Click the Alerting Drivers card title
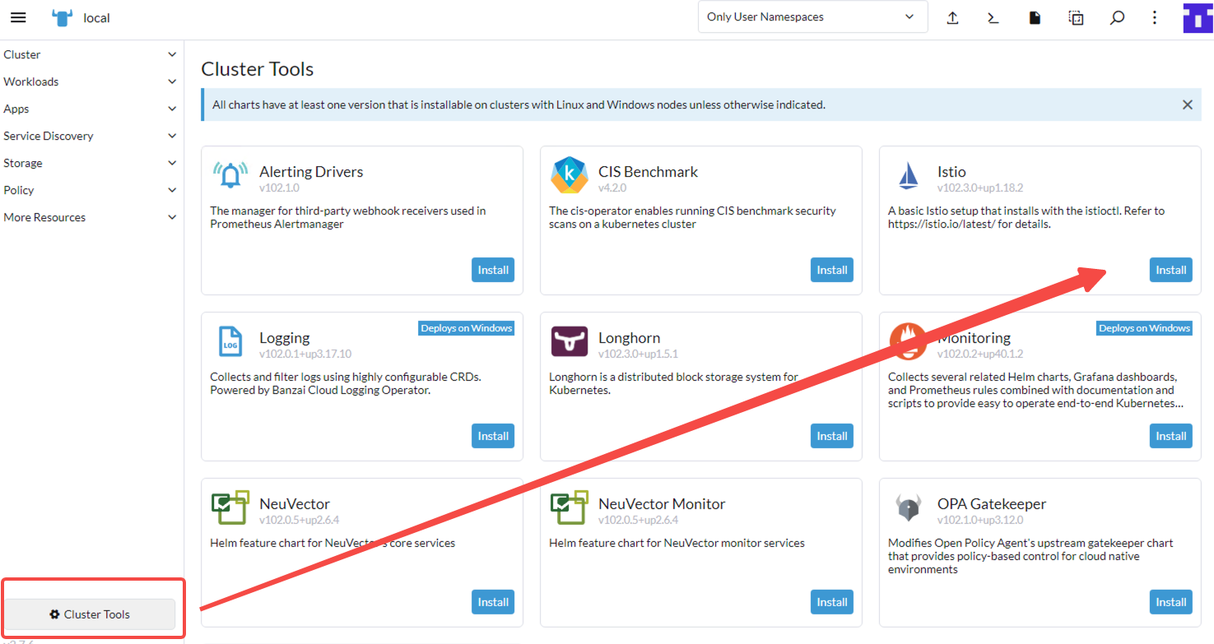 coord(311,172)
